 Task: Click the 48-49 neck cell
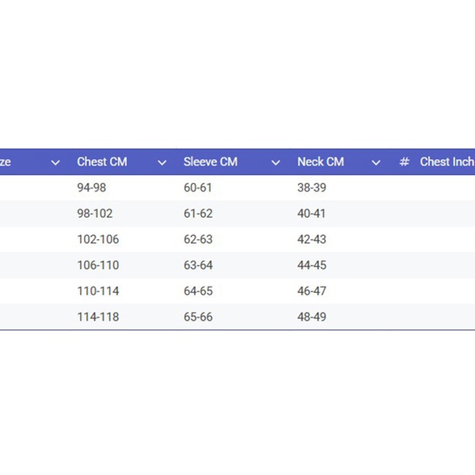pos(312,317)
